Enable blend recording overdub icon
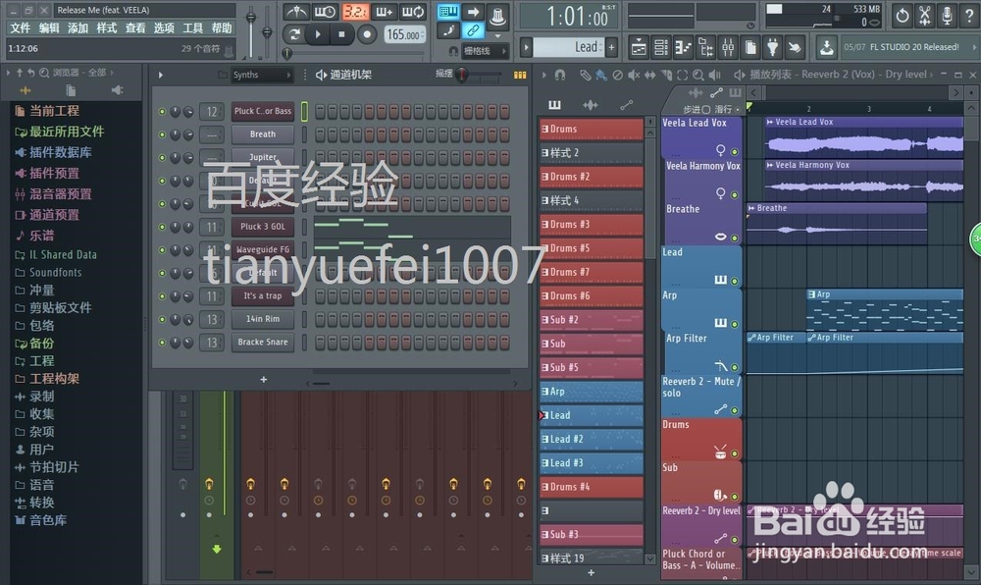The height and width of the screenshot is (585, 981). coord(384,12)
